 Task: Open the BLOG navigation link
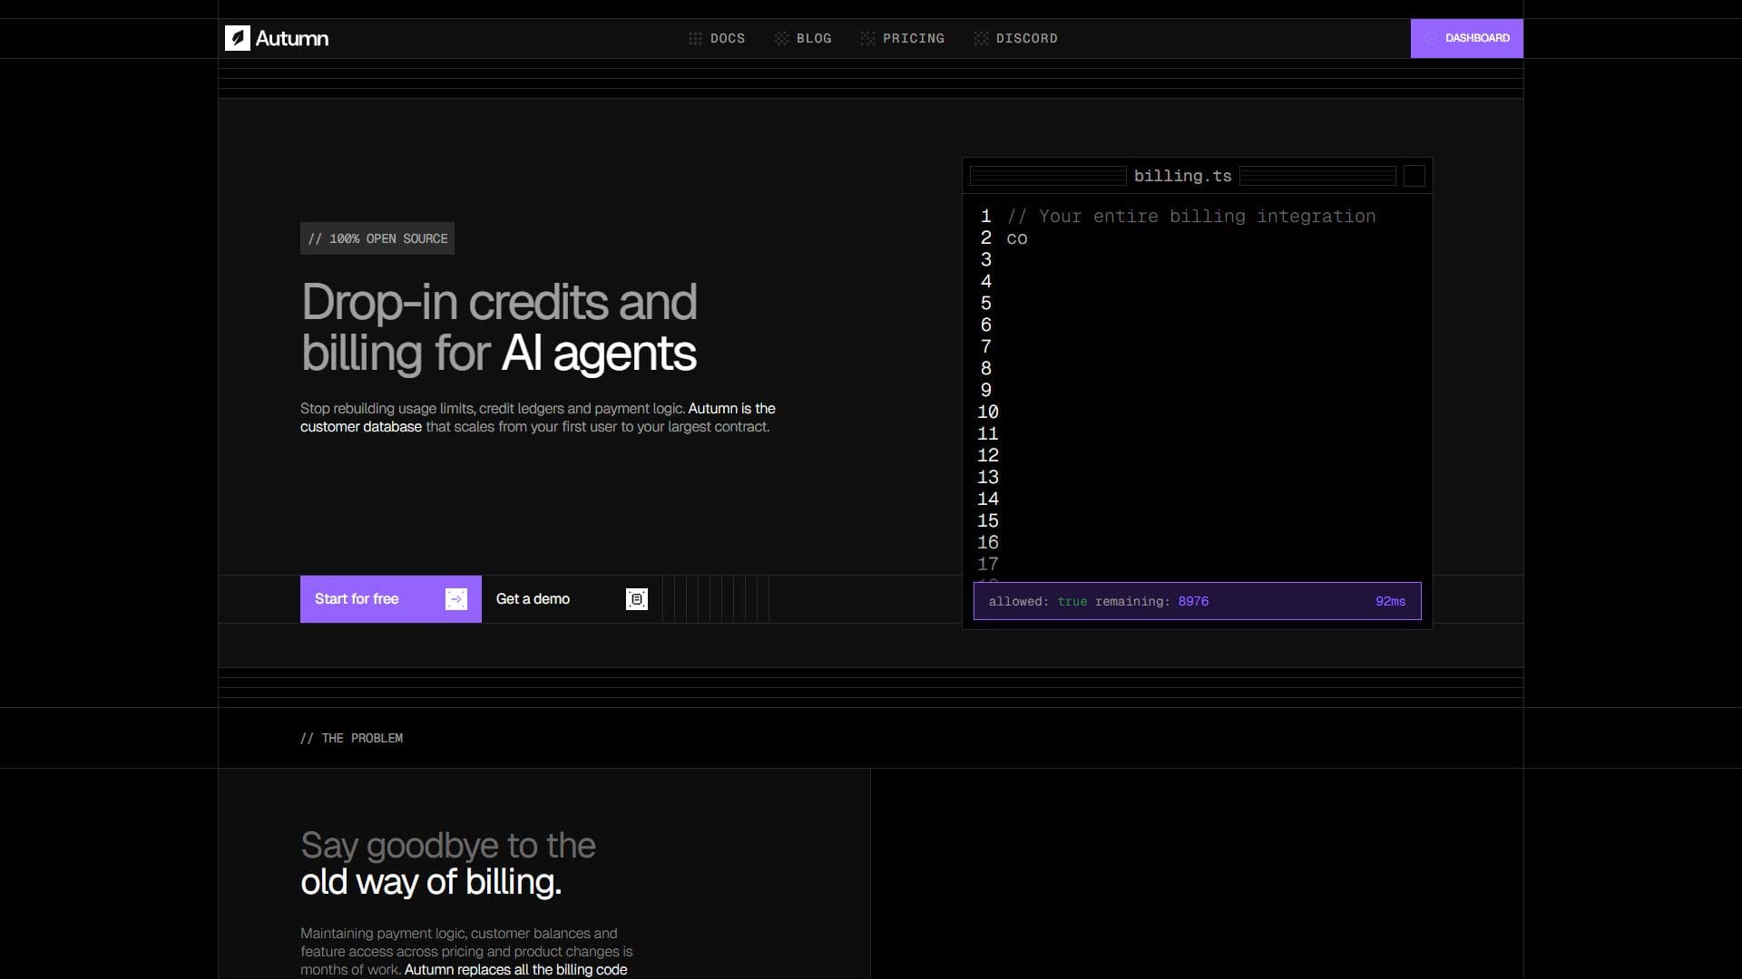[803, 39]
